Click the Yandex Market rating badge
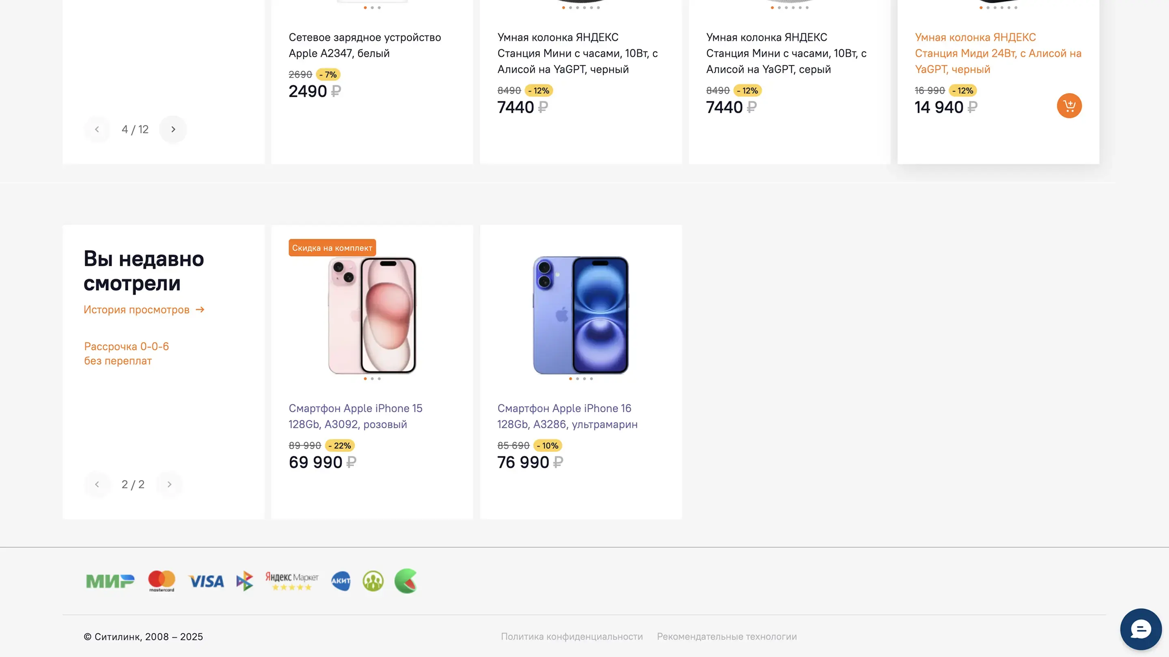 (292, 581)
